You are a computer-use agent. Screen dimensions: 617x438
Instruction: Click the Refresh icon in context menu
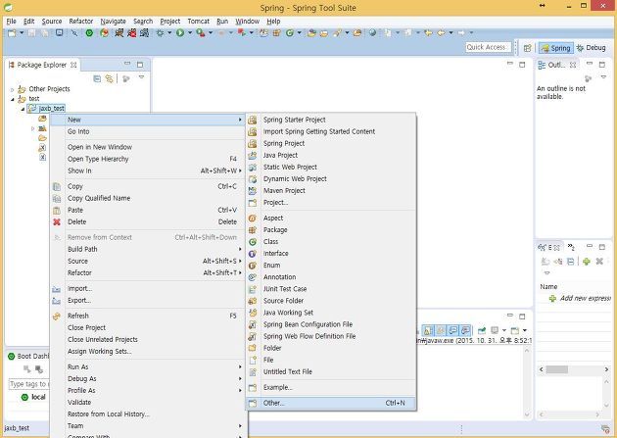[57, 316]
